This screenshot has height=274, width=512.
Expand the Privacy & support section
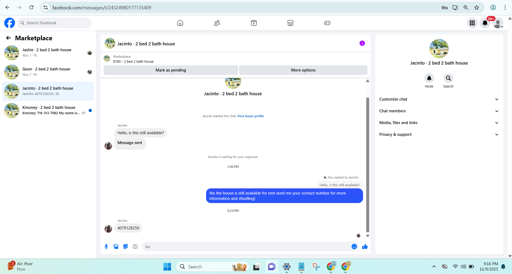coord(439,134)
